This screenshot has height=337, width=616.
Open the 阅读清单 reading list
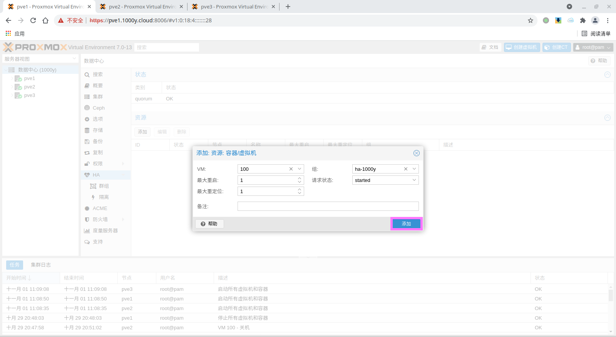point(596,33)
